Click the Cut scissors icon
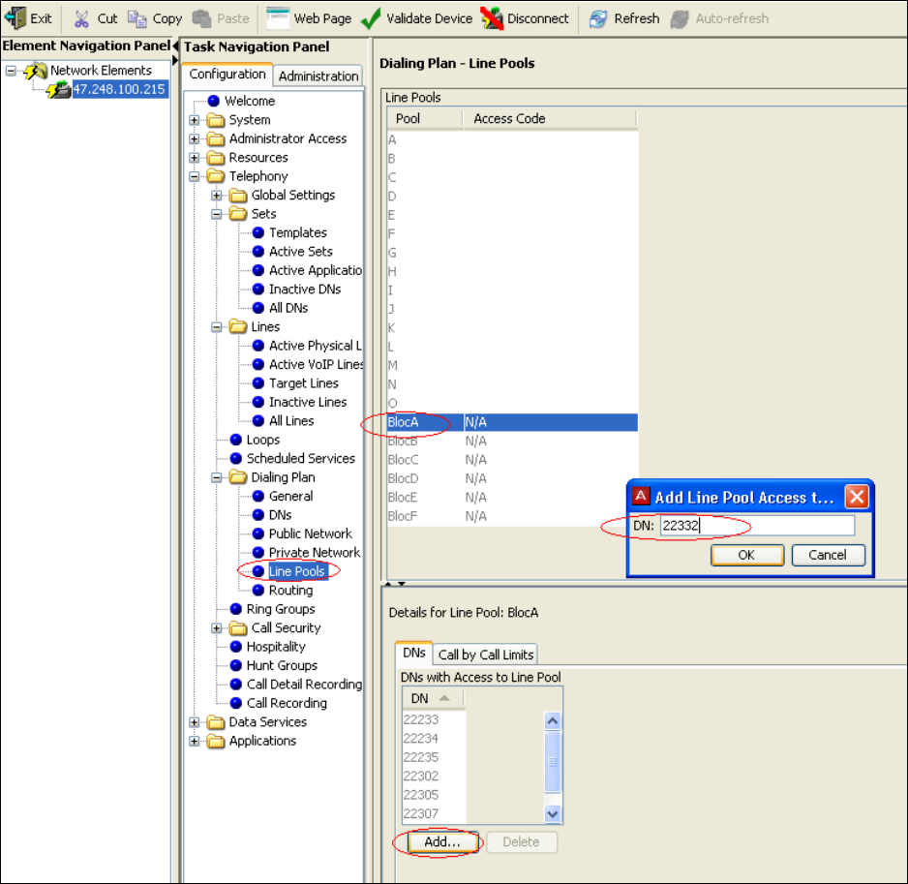 coord(82,18)
